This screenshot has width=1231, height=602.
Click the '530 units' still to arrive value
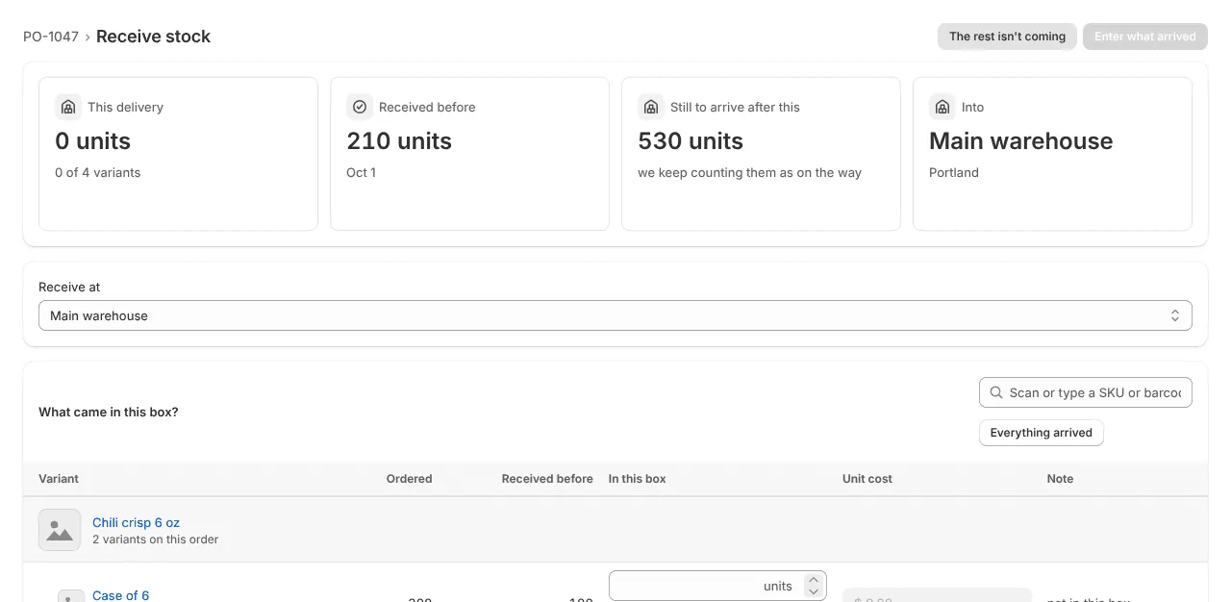[691, 141]
